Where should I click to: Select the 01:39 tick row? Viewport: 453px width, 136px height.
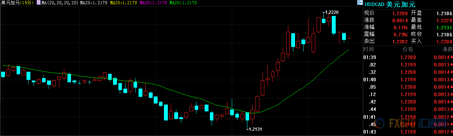[x=408, y=57]
